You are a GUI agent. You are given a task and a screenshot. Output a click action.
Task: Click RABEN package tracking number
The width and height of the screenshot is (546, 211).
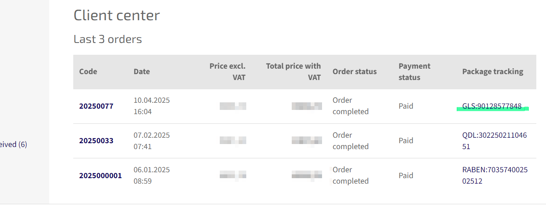coord(494,176)
